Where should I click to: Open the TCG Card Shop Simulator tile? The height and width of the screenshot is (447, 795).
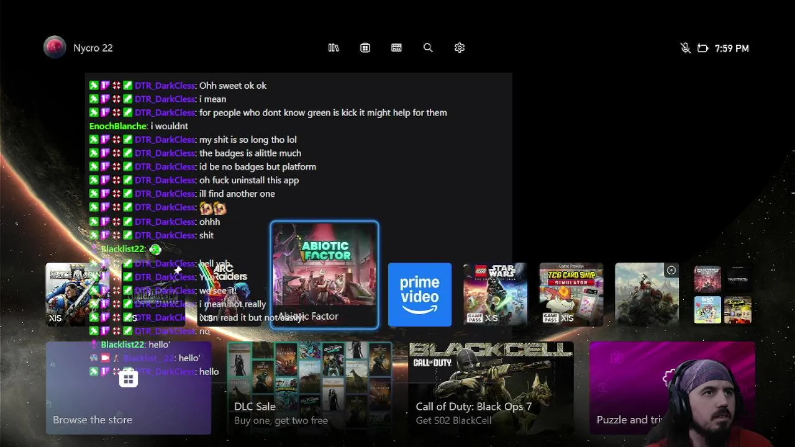click(571, 294)
